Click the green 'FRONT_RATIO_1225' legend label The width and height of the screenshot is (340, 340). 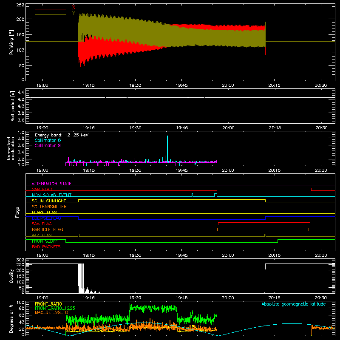(x=55, y=308)
